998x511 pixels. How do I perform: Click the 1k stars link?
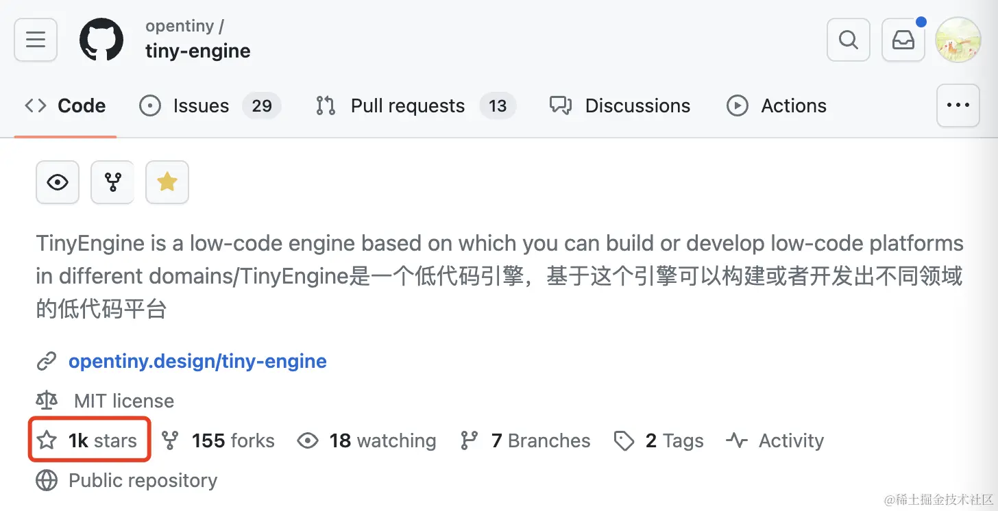click(x=102, y=440)
